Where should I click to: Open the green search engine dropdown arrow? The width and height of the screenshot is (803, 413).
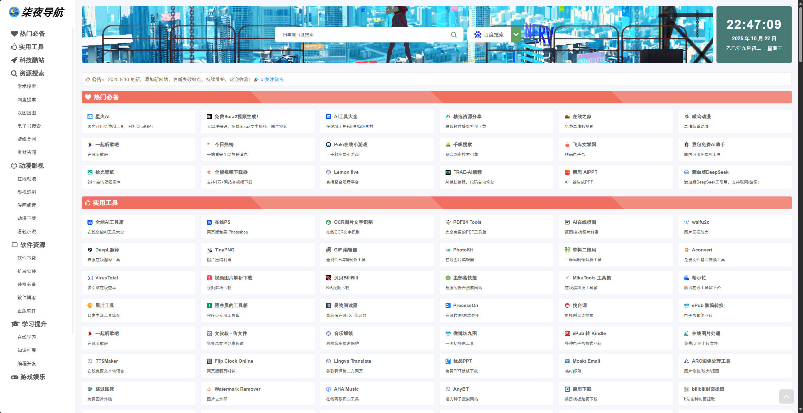pos(516,35)
